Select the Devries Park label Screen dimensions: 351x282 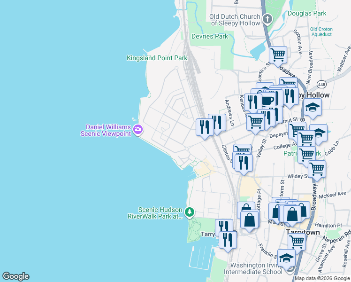210,36
